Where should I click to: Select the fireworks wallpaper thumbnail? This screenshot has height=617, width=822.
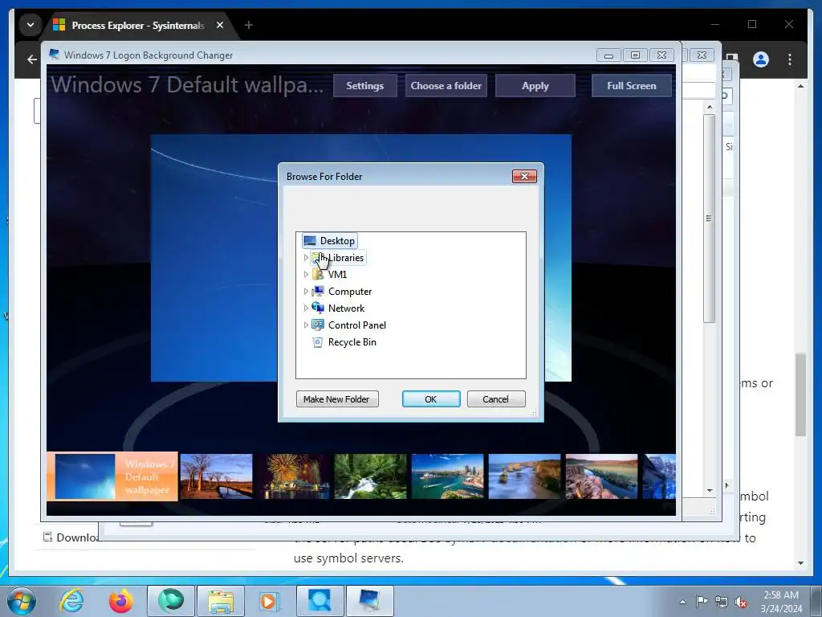tap(294, 476)
